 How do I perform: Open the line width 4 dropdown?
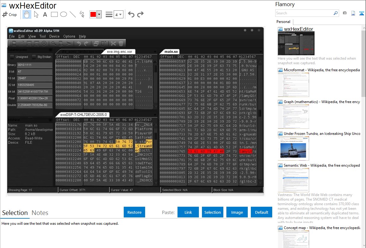coord(119,14)
